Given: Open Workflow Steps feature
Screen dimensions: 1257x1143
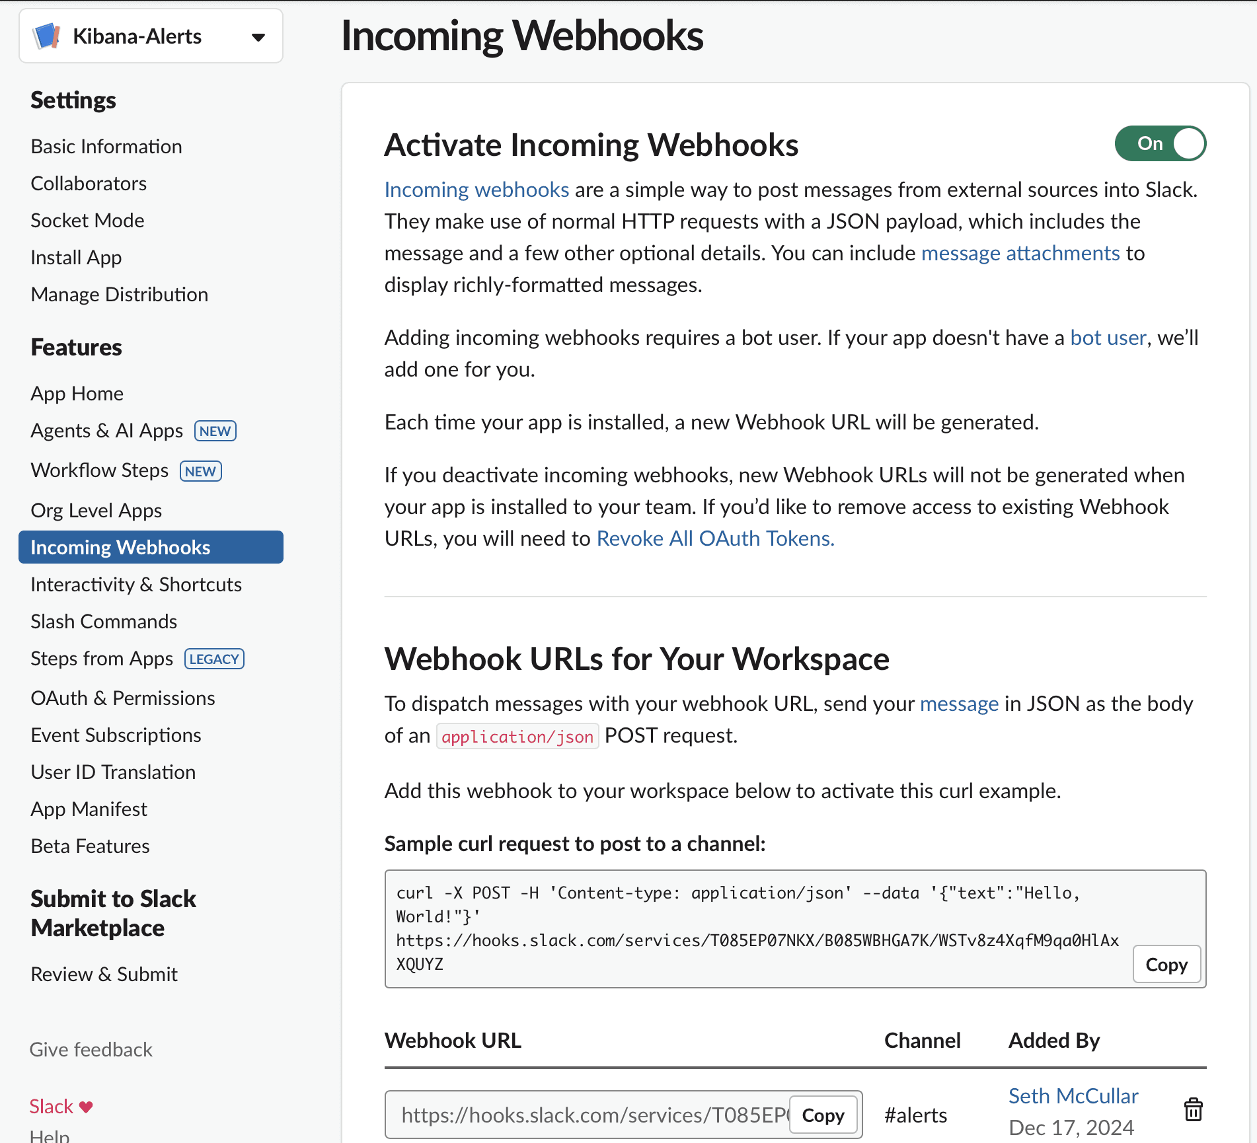Looking at the screenshot, I should click(100, 470).
